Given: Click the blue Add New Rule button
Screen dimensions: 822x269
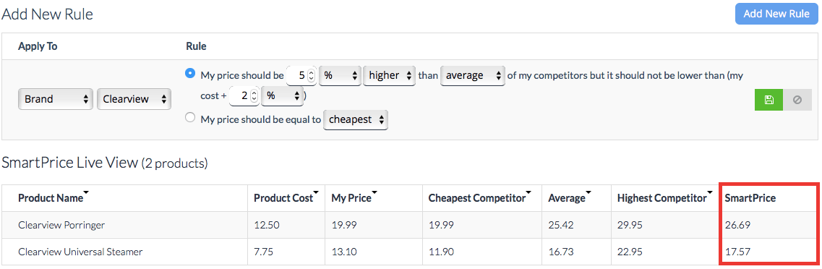Looking at the screenshot, I should click(776, 14).
